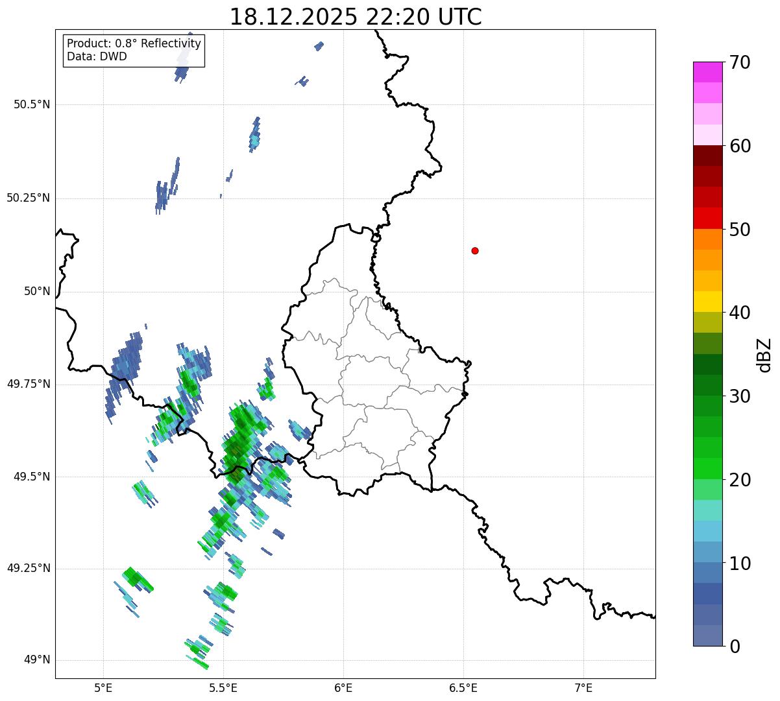
Task: Click the 50.5°N latitude label
Action: (32, 104)
